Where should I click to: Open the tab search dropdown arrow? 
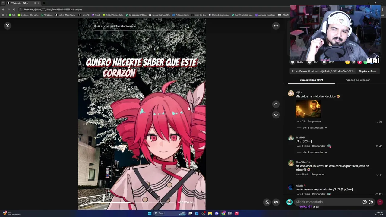(x=3, y=3)
